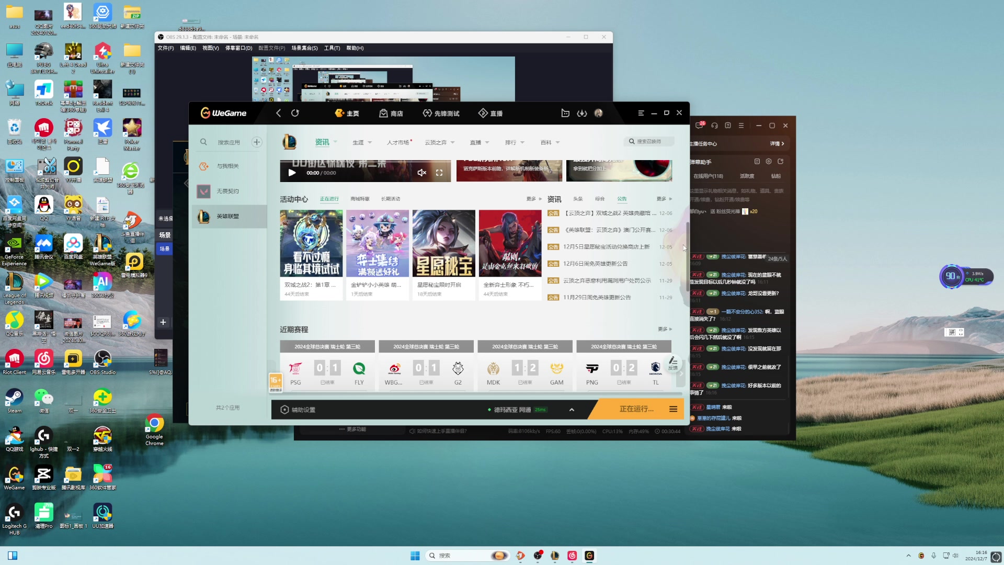This screenshot has width=1004, height=565.
Task: Click the fullscreen icon on video player
Action: point(439,173)
